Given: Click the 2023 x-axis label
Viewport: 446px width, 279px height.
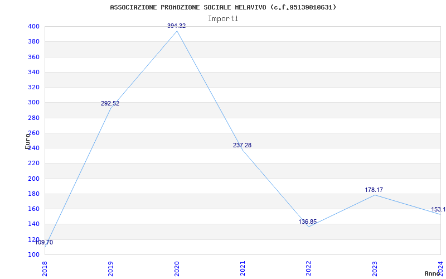Looking at the screenshot, I should (374, 268).
